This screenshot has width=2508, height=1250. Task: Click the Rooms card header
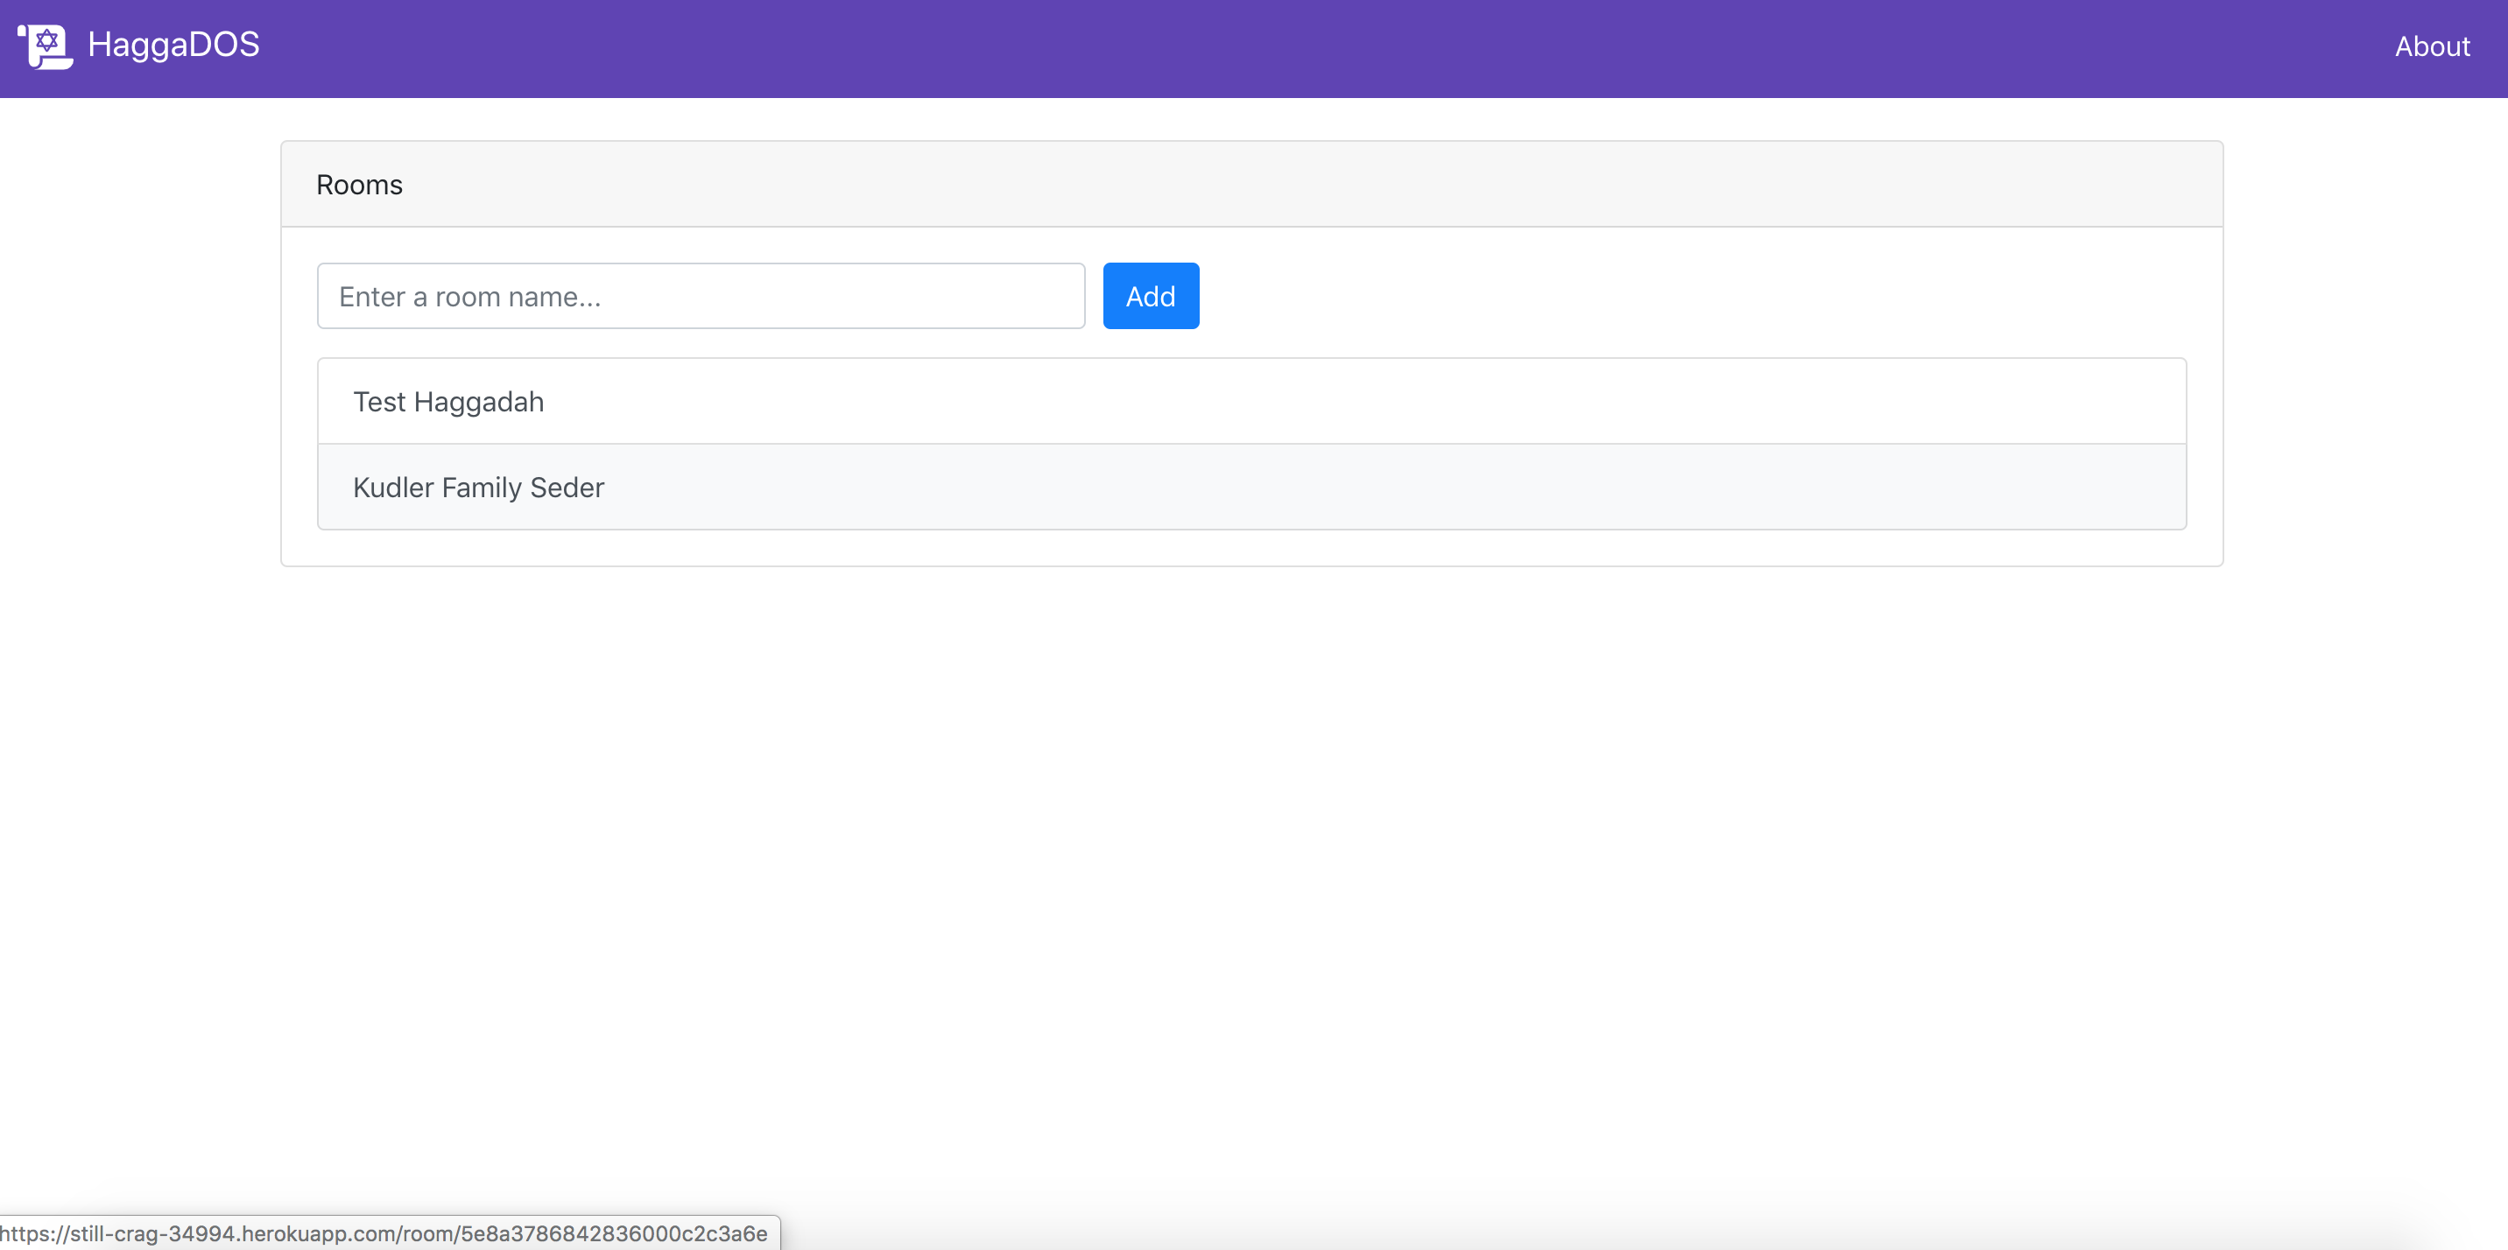point(1251,184)
